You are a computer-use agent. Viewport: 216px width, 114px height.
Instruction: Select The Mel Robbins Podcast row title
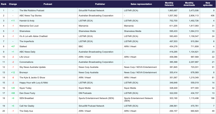pos(32,10)
